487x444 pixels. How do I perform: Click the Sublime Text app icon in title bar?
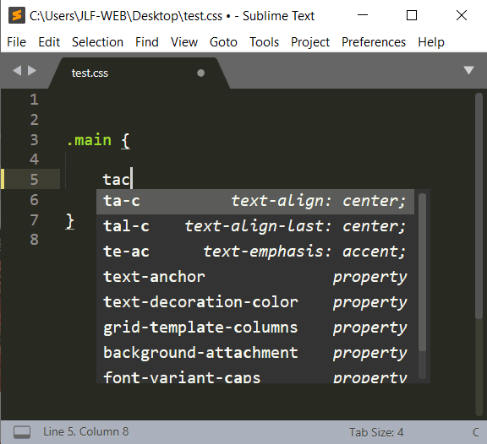tap(16, 15)
